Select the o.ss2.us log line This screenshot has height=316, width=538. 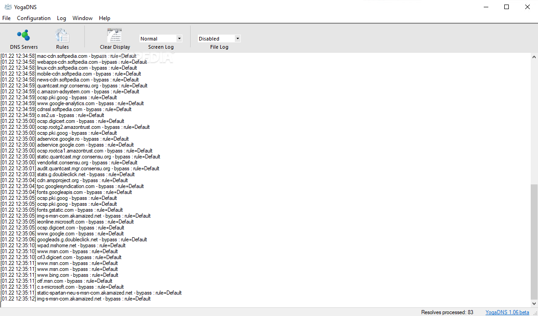(52, 115)
